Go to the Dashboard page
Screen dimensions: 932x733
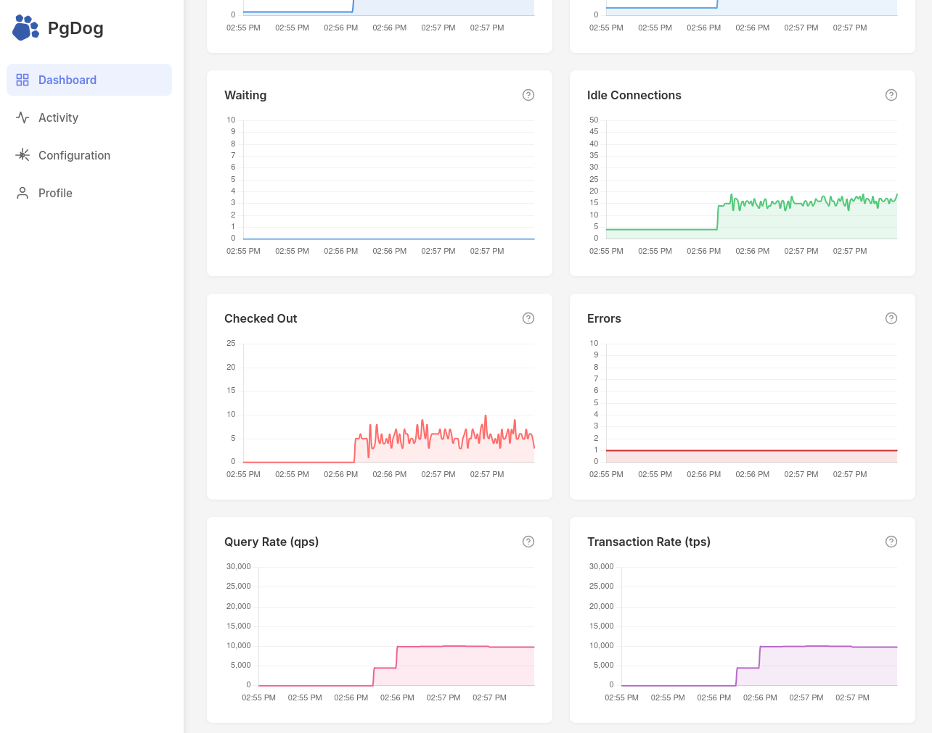coord(68,80)
